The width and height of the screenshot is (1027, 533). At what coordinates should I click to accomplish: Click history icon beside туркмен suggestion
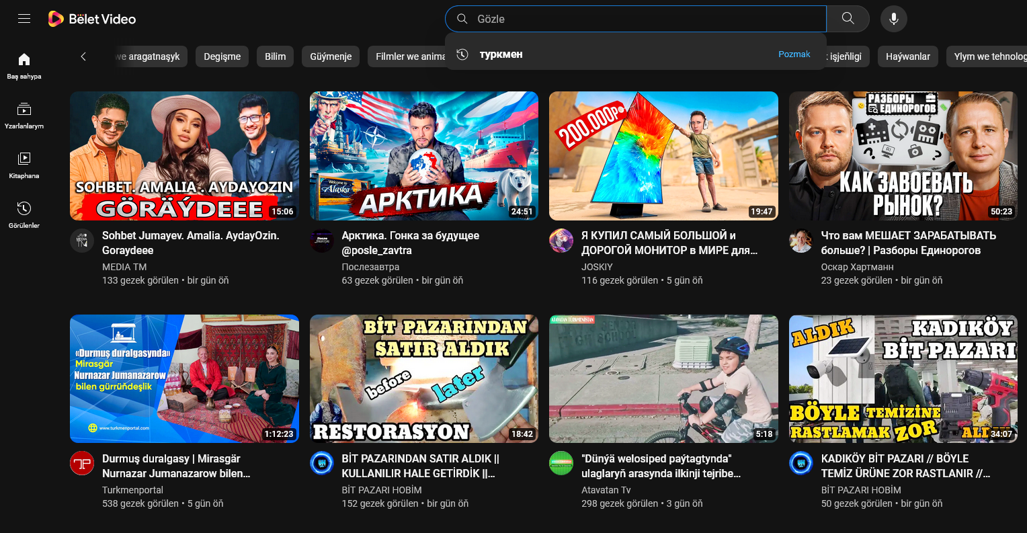click(x=462, y=54)
